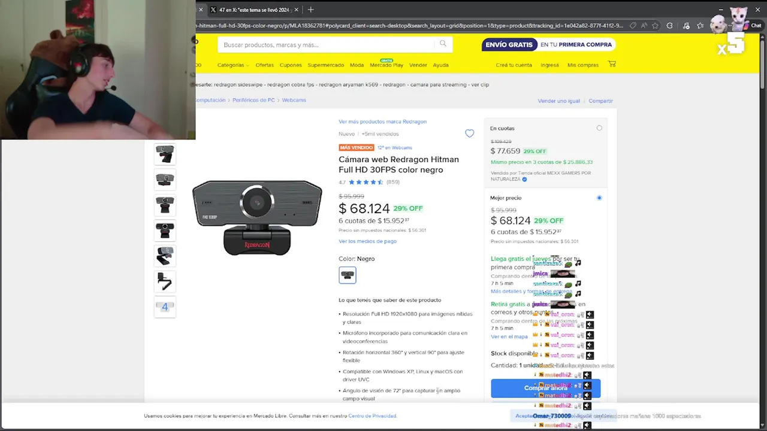Click the 'MÁS VENDIDO' badge
This screenshot has height=431, width=767.
coord(357,147)
